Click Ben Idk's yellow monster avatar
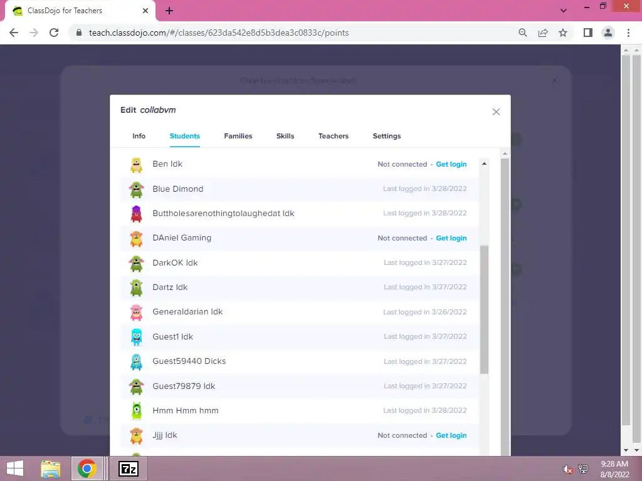Screen dimensions: 642x481 coord(136,165)
